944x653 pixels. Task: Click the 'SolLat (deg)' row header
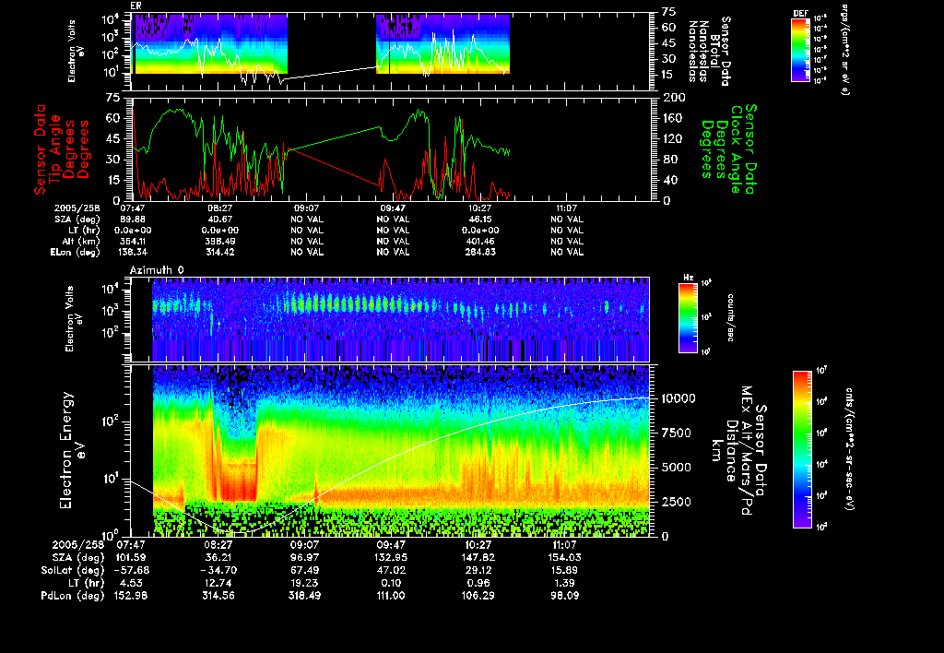pyautogui.click(x=73, y=570)
